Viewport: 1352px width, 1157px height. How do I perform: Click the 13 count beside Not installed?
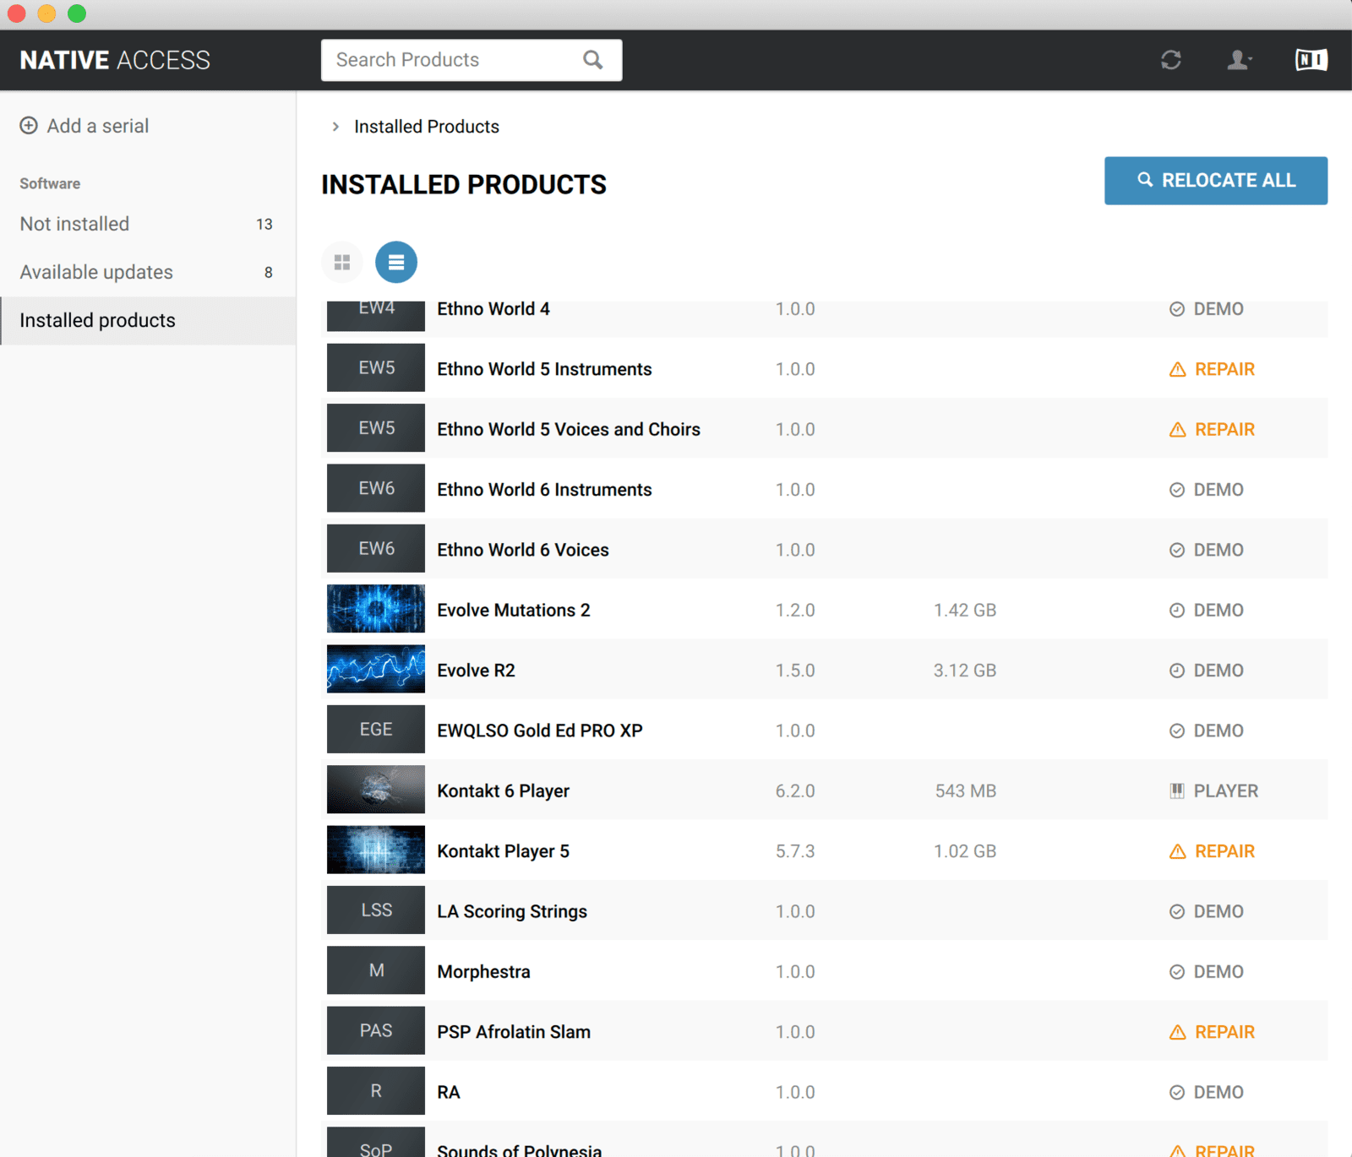(264, 224)
